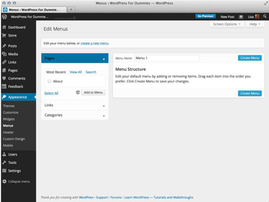Switch to the Search tab in Pages
This screenshot has height=202, width=269.
(91, 72)
